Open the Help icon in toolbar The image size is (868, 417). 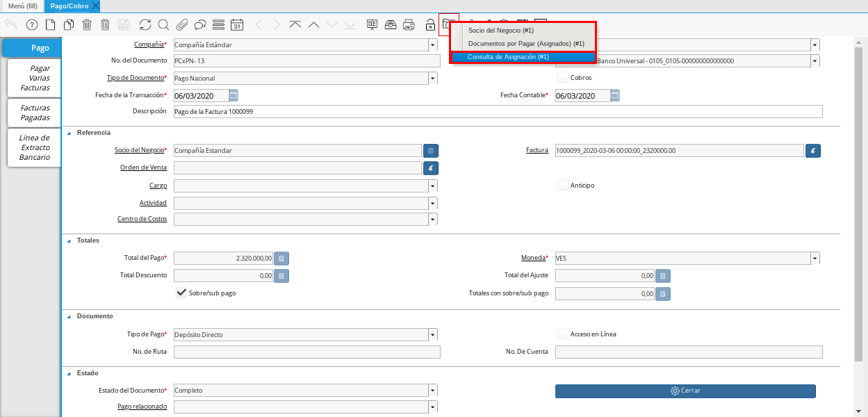(x=31, y=25)
